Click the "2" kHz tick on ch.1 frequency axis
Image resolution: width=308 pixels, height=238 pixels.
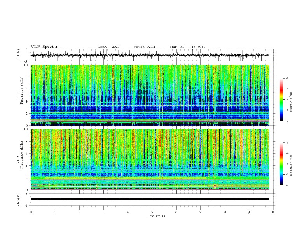click(x=27, y=114)
